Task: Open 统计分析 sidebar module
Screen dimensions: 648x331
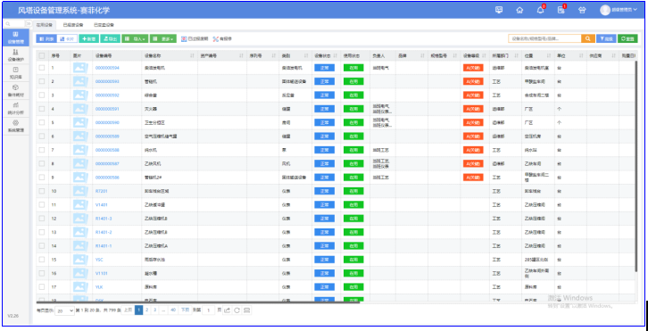Action: (x=16, y=108)
